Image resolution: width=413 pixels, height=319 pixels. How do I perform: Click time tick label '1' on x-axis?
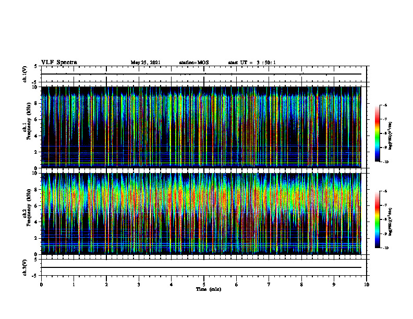tap(74, 285)
